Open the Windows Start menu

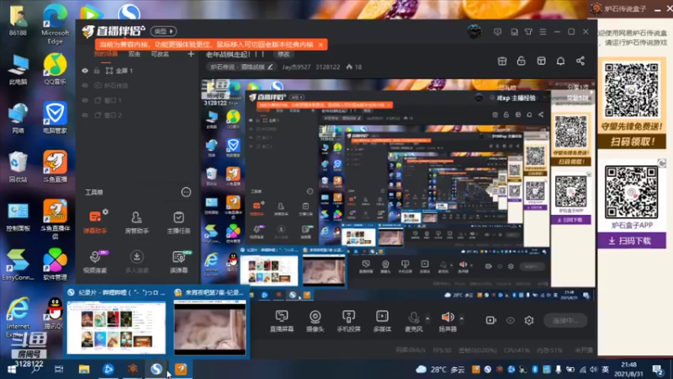pyautogui.click(x=12, y=369)
